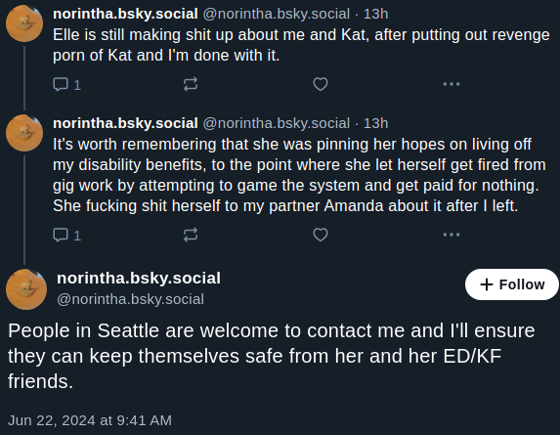
Task: Open the second post's 13h timestamp
Action: click(x=375, y=123)
